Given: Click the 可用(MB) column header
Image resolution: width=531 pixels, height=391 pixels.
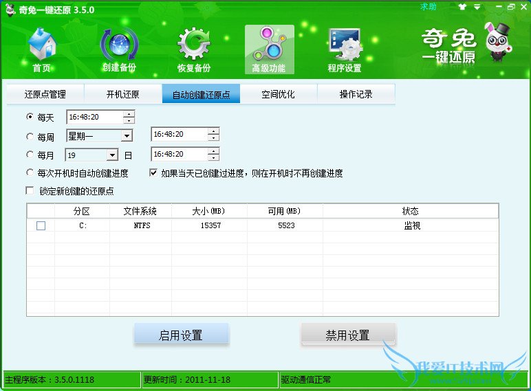Looking at the screenshot, I should click(285, 212).
